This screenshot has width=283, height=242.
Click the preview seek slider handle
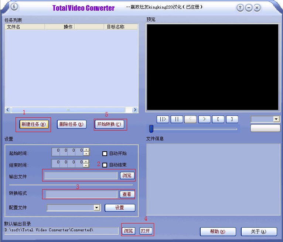click(151, 129)
